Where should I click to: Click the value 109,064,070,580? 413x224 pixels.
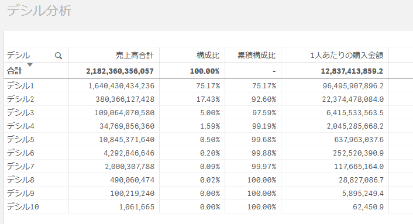click(x=125, y=113)
